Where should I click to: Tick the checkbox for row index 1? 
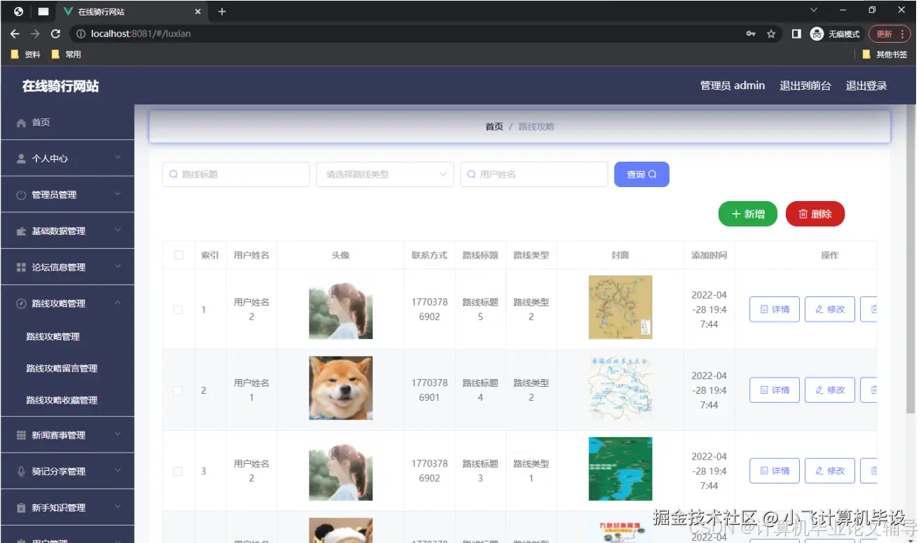178,310
